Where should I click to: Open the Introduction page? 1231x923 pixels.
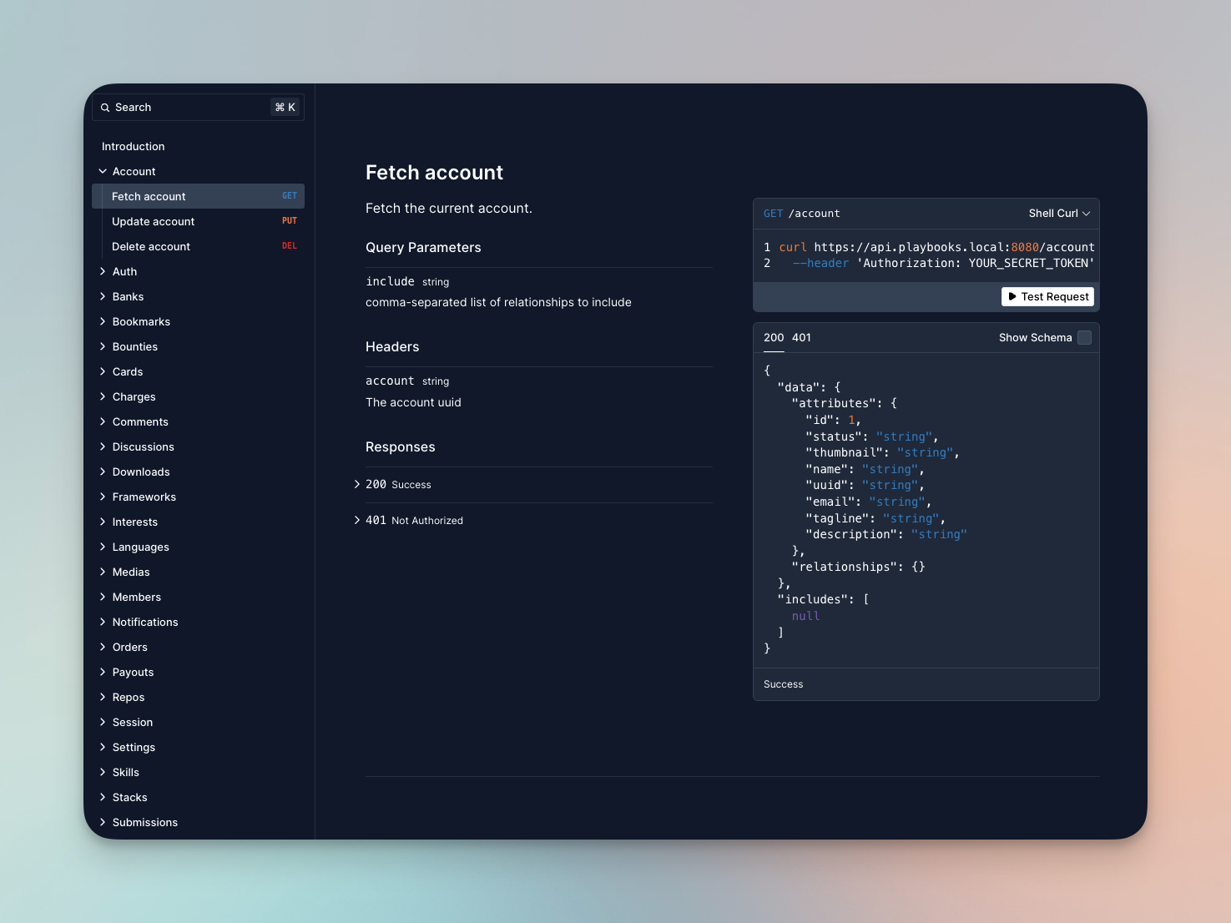click(134, 146)
